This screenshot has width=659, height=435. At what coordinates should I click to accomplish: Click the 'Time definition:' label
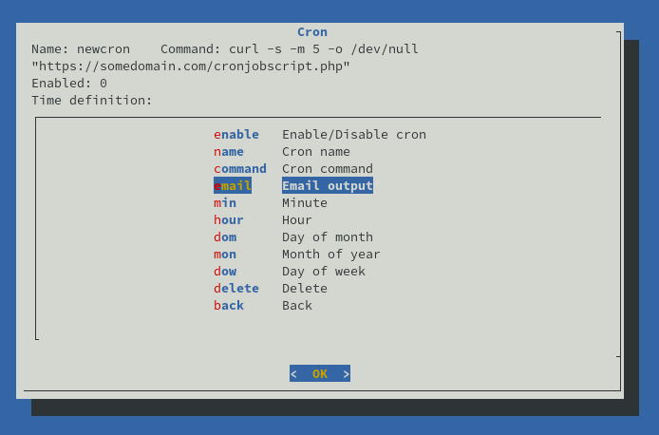[x=92, y=101]
